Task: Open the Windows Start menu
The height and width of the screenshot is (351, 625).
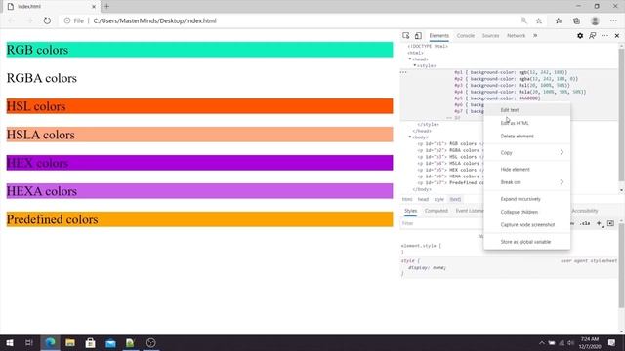Action: [10, 342]
